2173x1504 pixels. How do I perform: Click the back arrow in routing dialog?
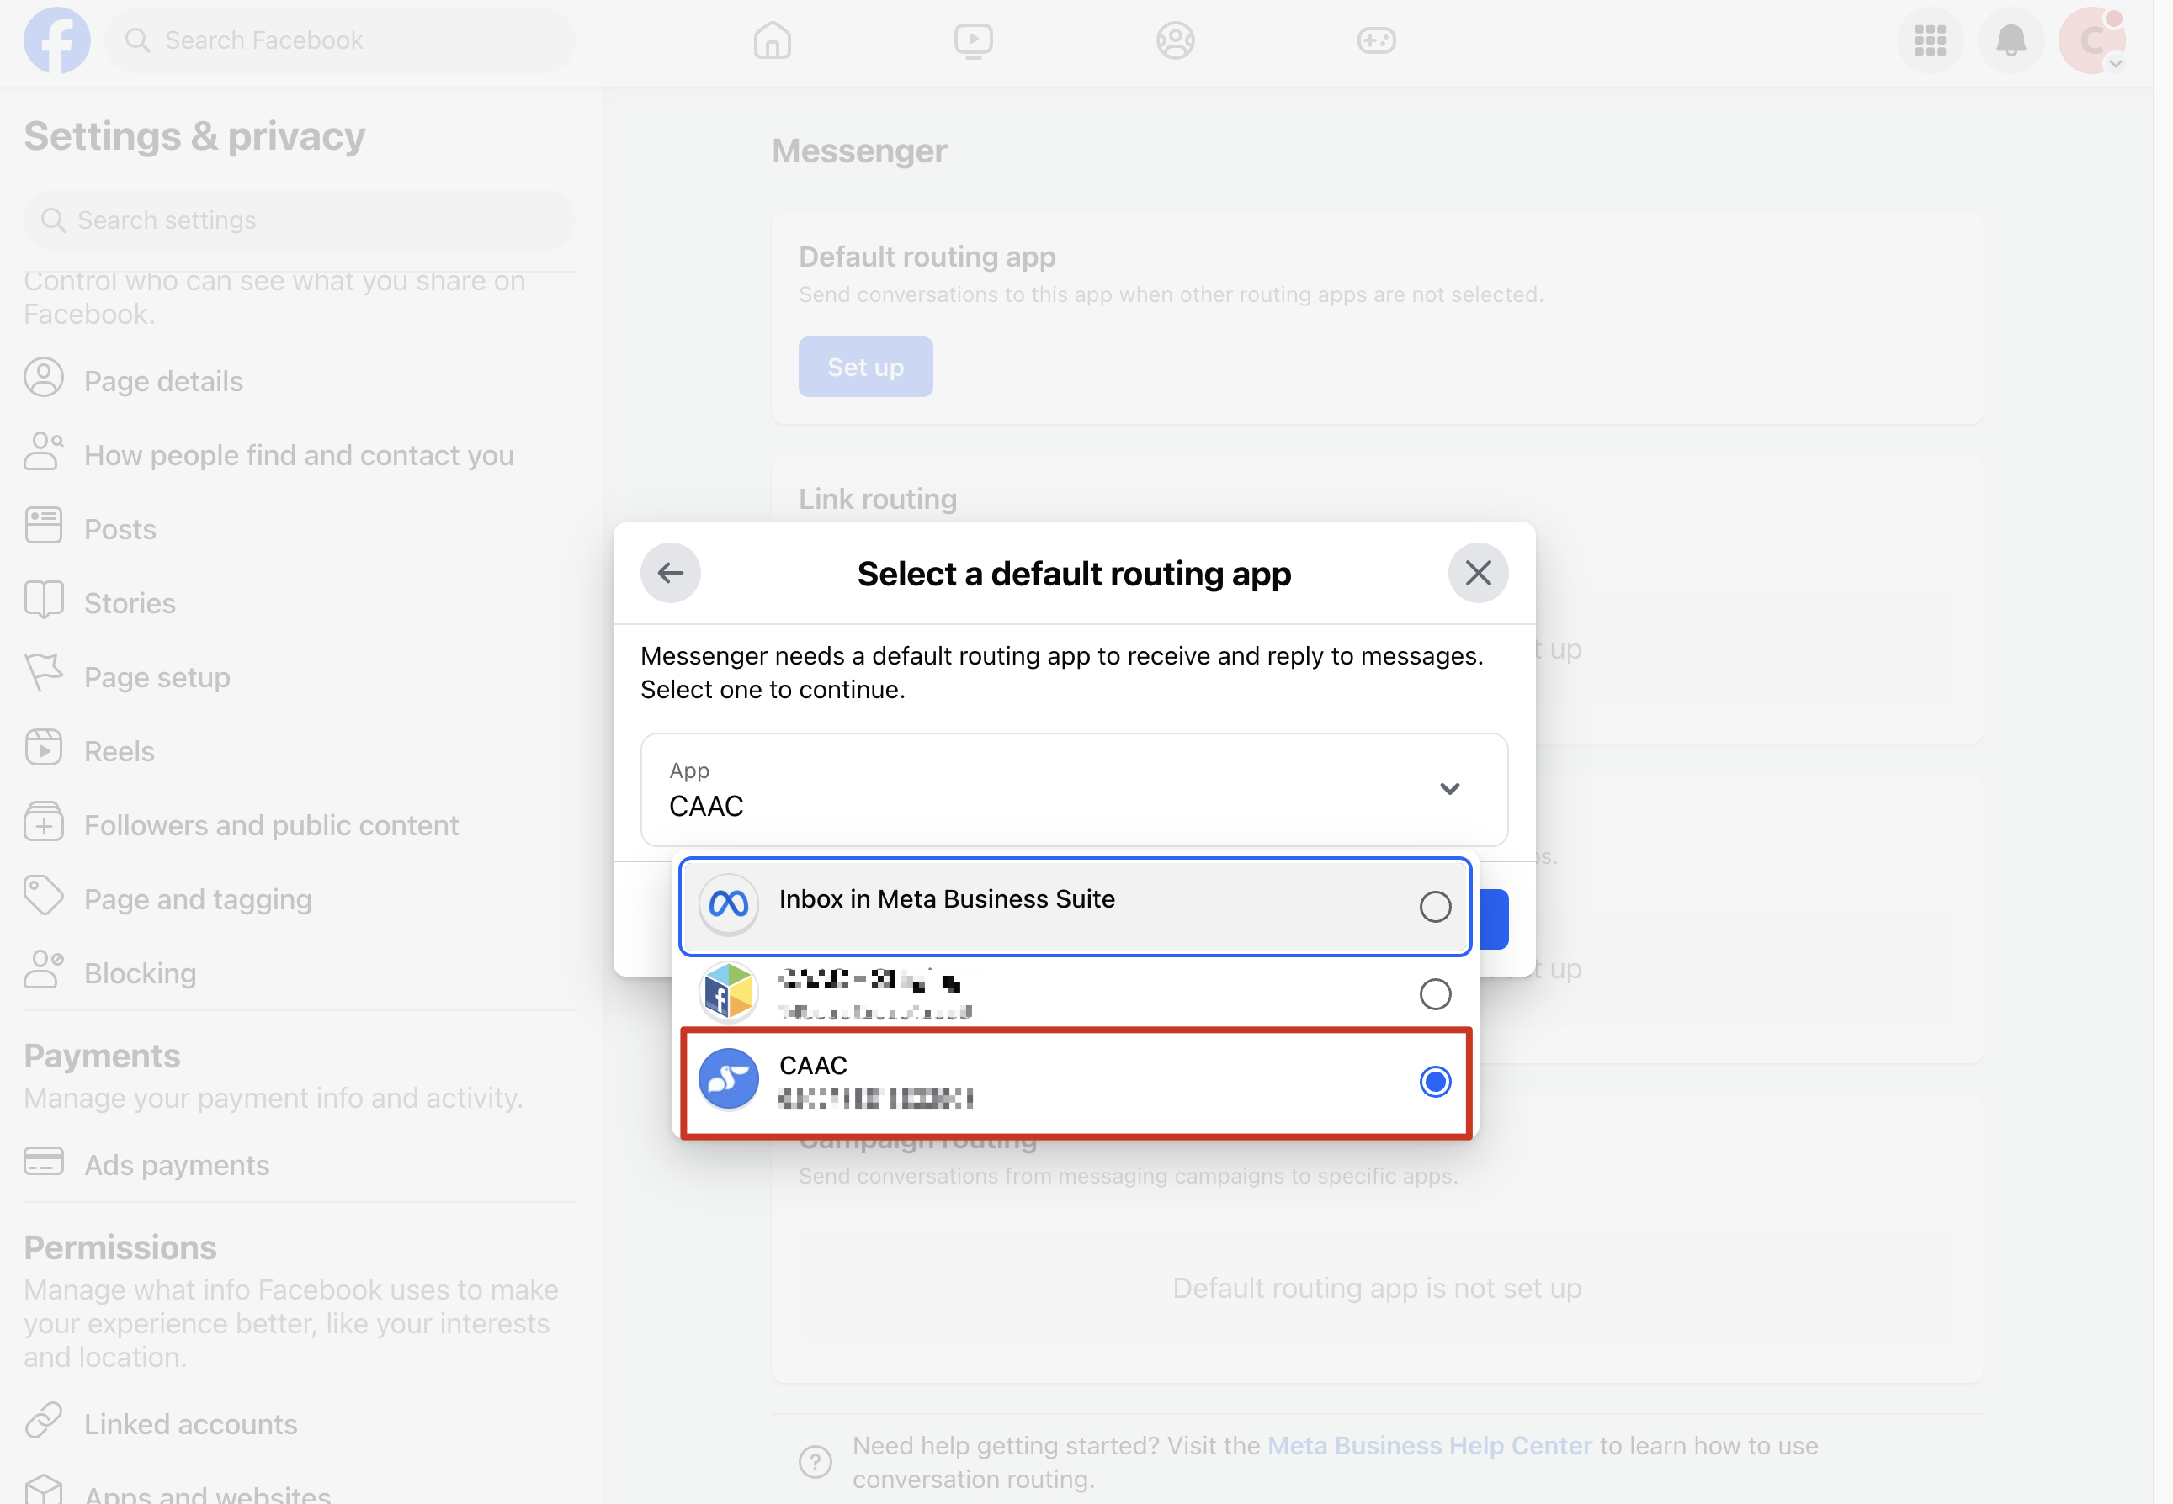click(x=670, y=572)
